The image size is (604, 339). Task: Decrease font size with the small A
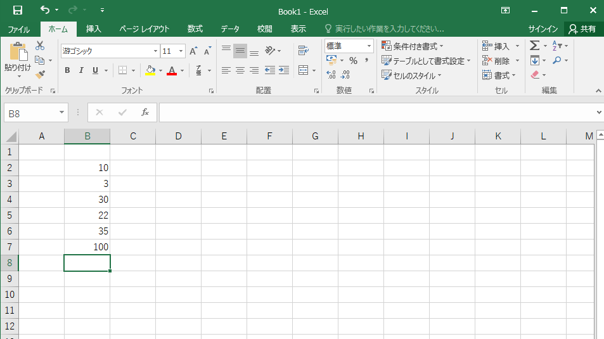[208, 51]
